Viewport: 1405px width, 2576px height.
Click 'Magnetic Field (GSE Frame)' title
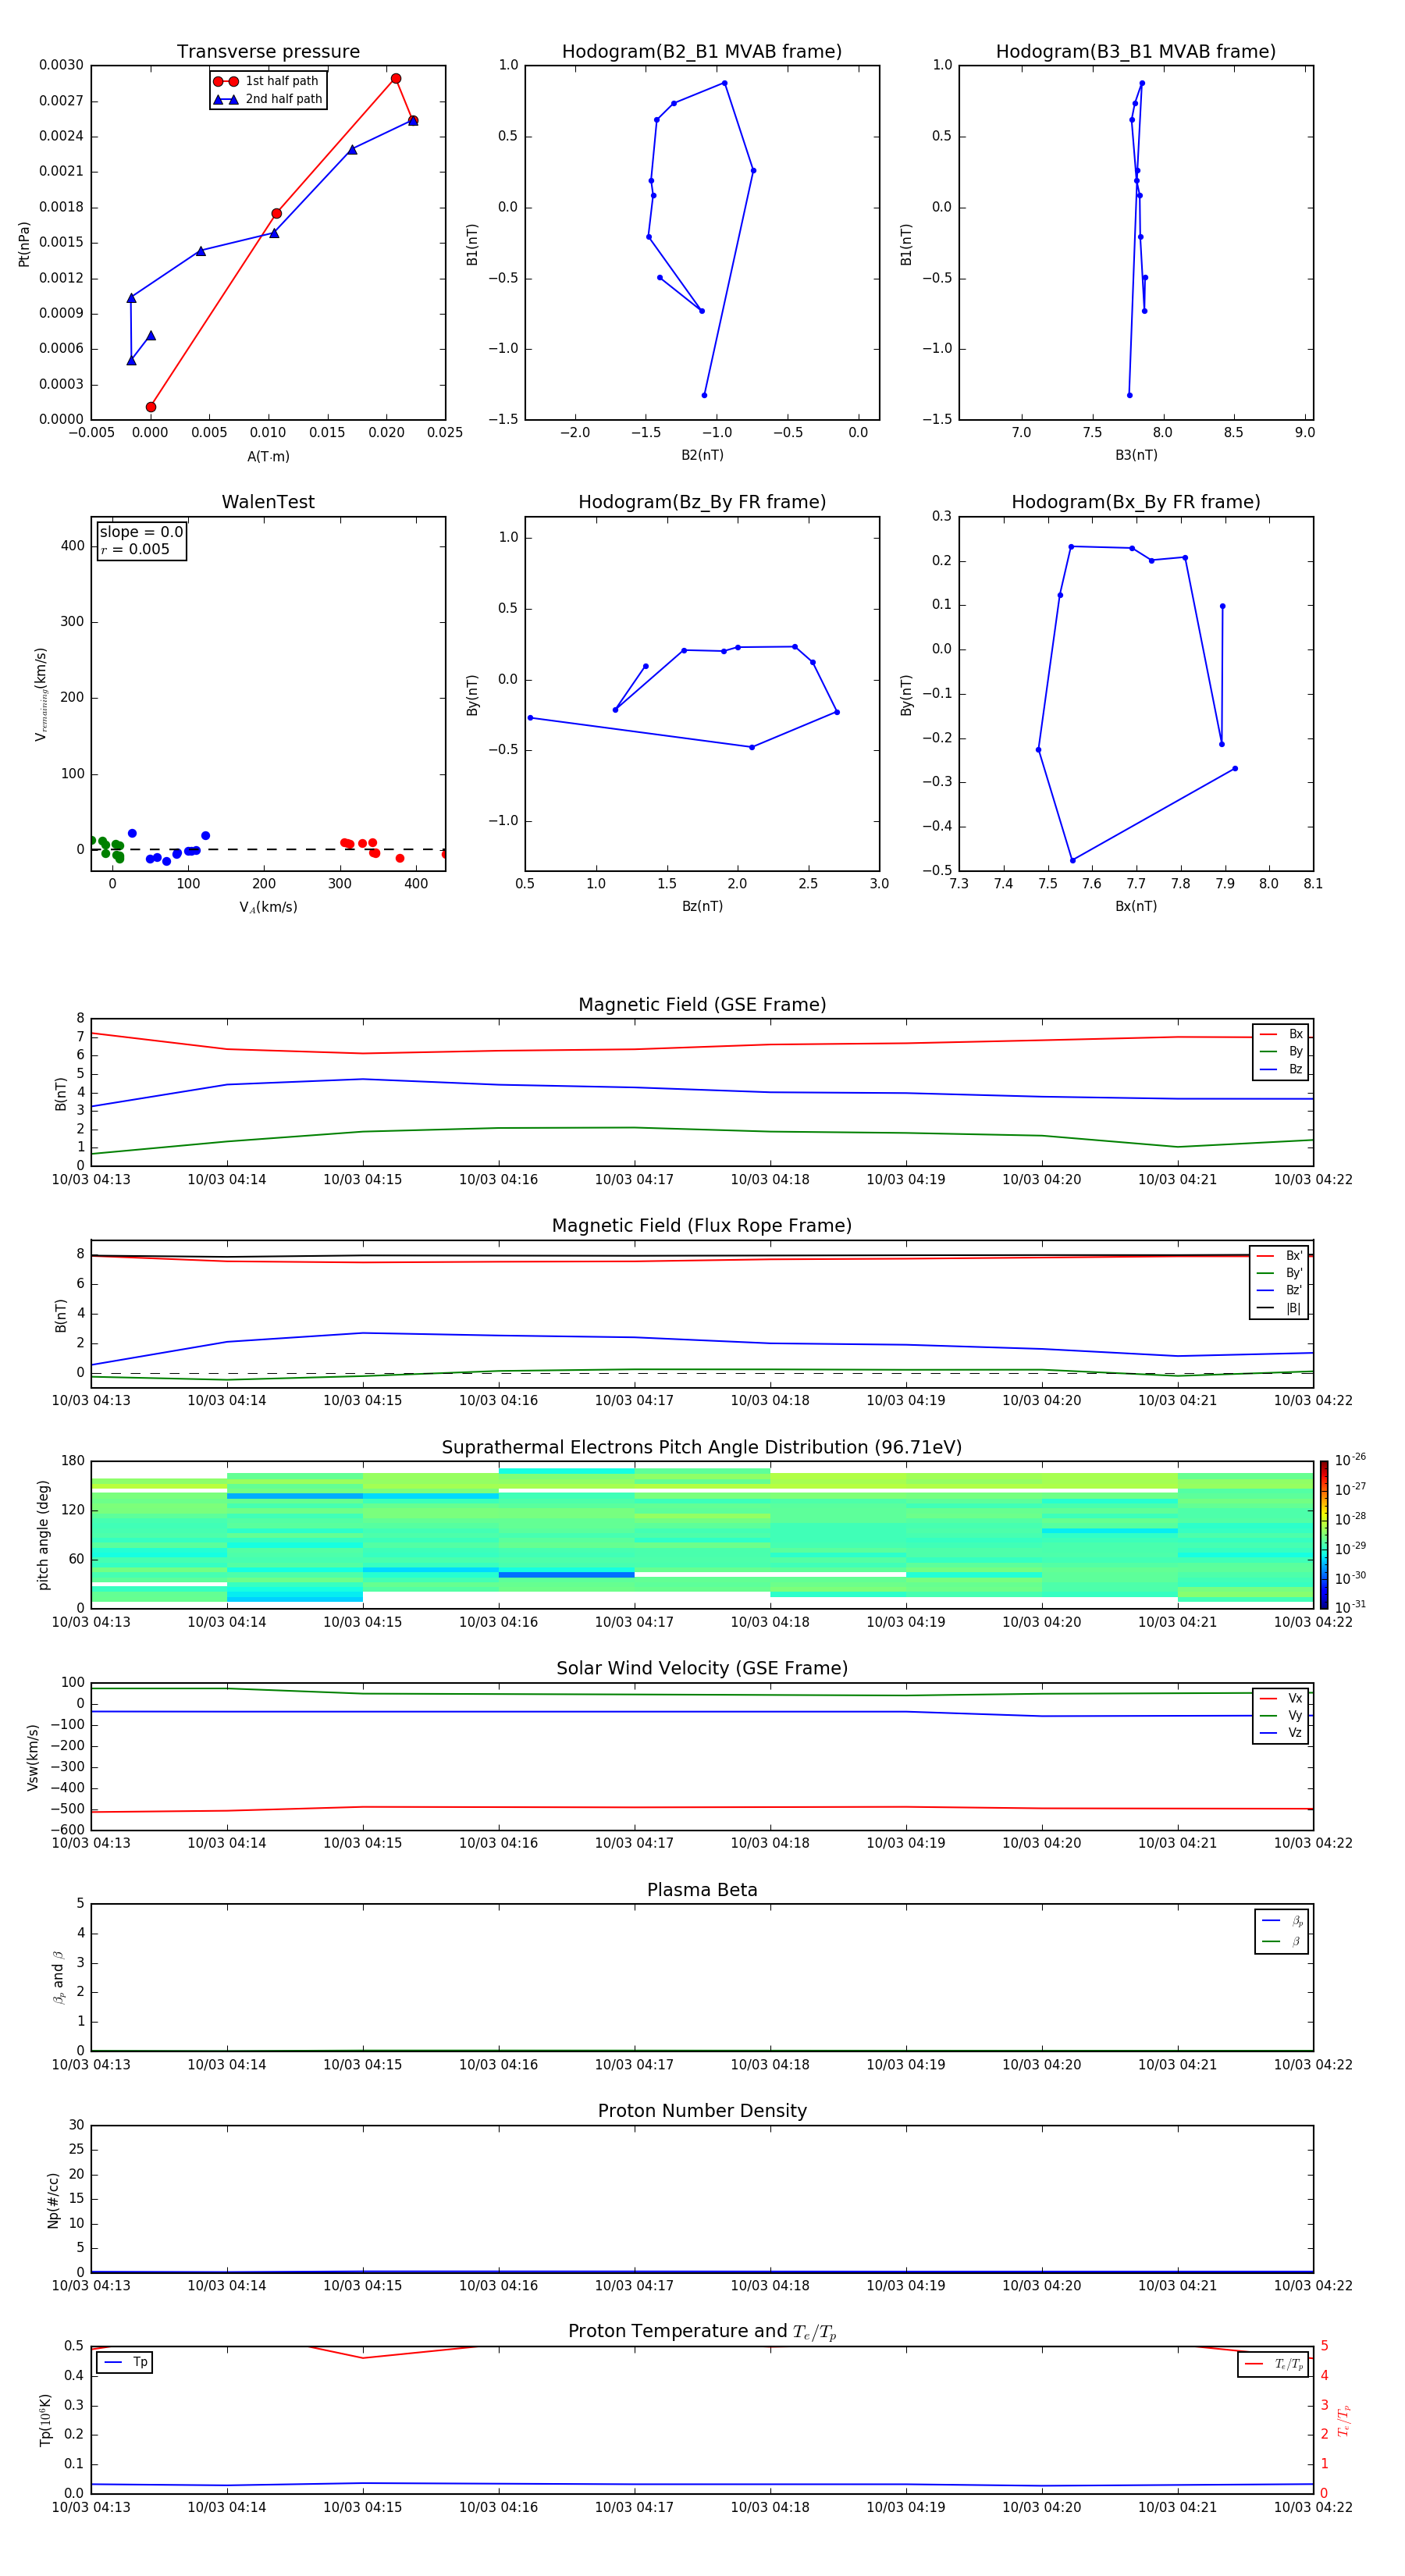(x=702, y=1005)
